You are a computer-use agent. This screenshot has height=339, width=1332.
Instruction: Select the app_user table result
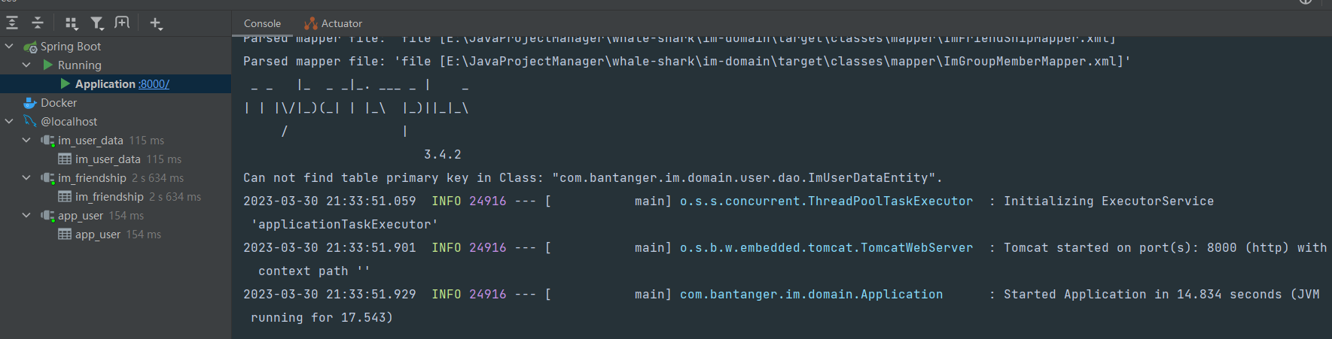click(x=97, y=235)
